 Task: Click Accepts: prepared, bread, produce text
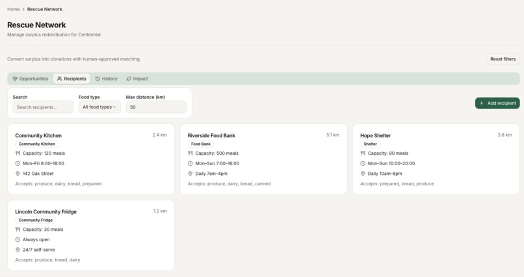tap(397, 184)
